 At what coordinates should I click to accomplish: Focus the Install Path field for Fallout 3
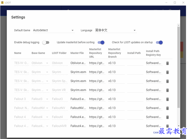135,99
